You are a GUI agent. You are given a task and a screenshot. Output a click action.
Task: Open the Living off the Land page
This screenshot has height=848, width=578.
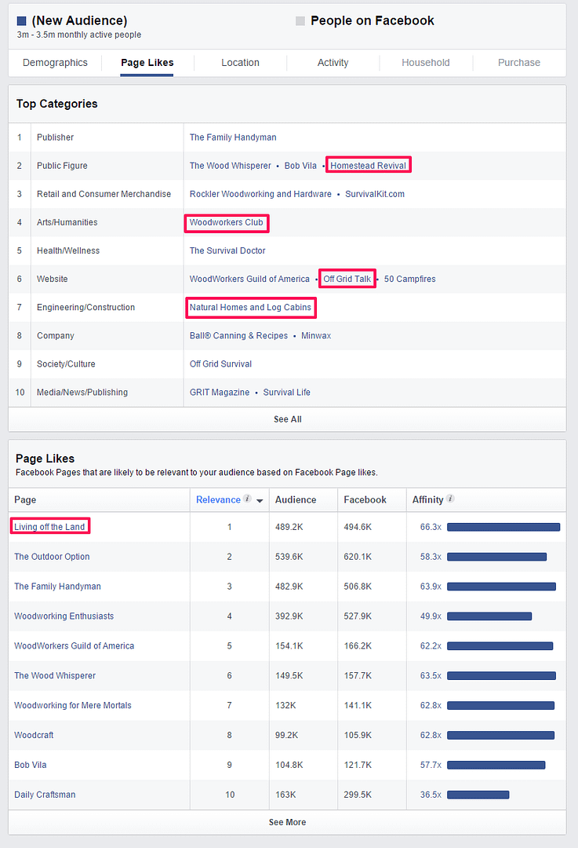(x=49, y=527)
